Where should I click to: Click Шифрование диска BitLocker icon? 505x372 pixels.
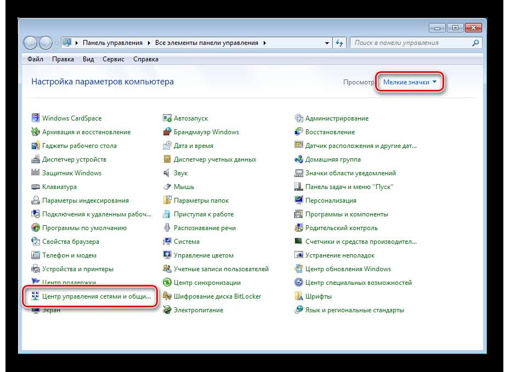point(167,296)
